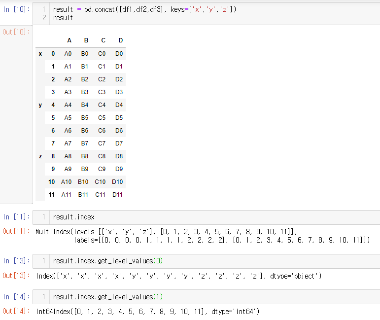Click column header A in the table

coord(69,40)
